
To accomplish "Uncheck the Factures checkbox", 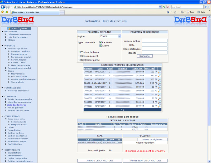I will pos(101,42).
